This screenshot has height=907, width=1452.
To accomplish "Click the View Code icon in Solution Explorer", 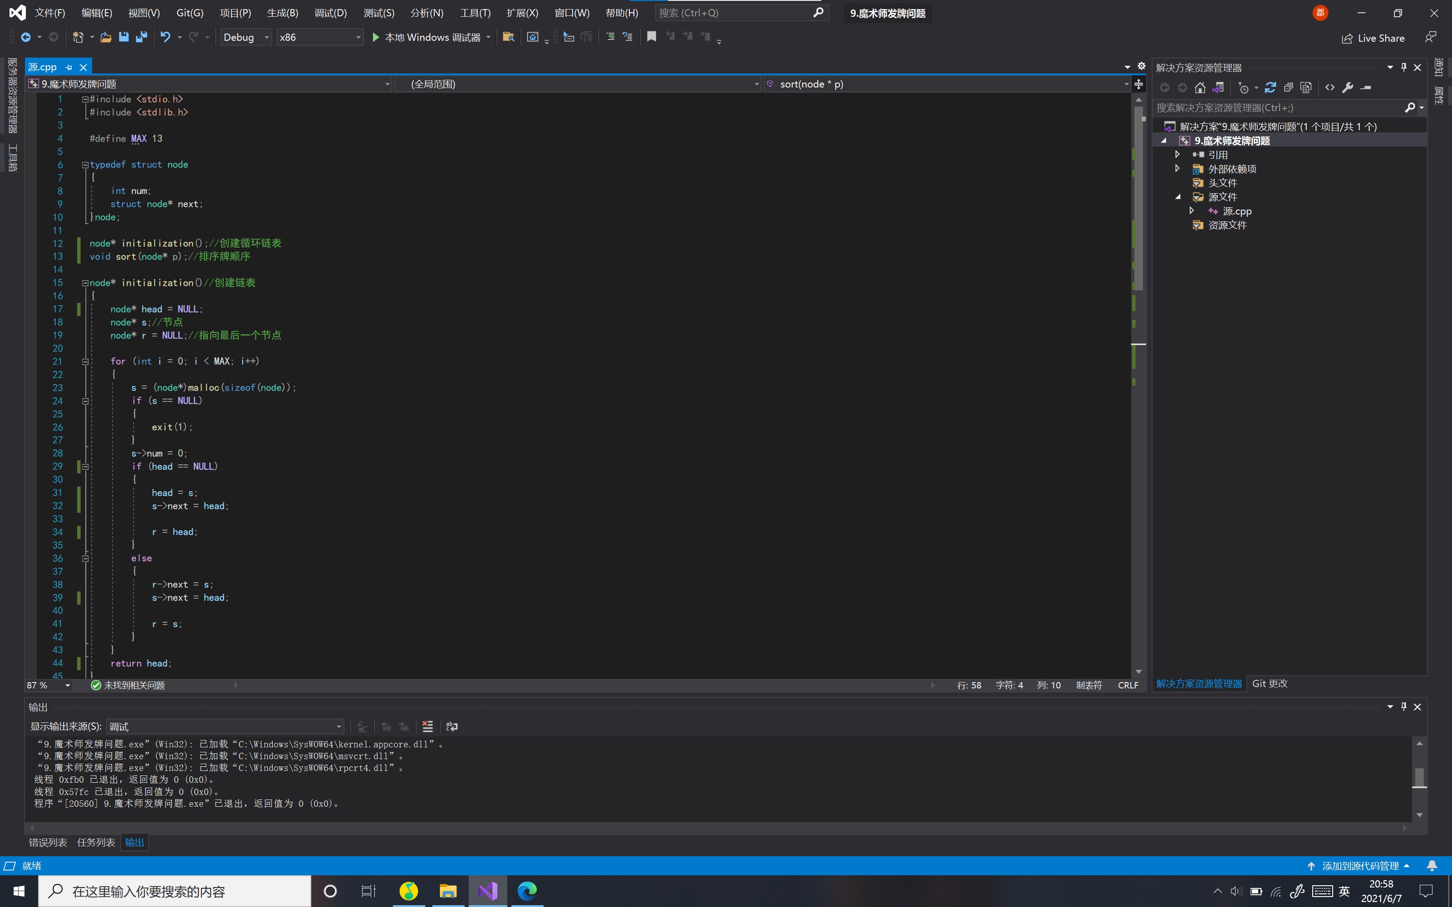I will pyautogui.click(x=1330, y=88).
